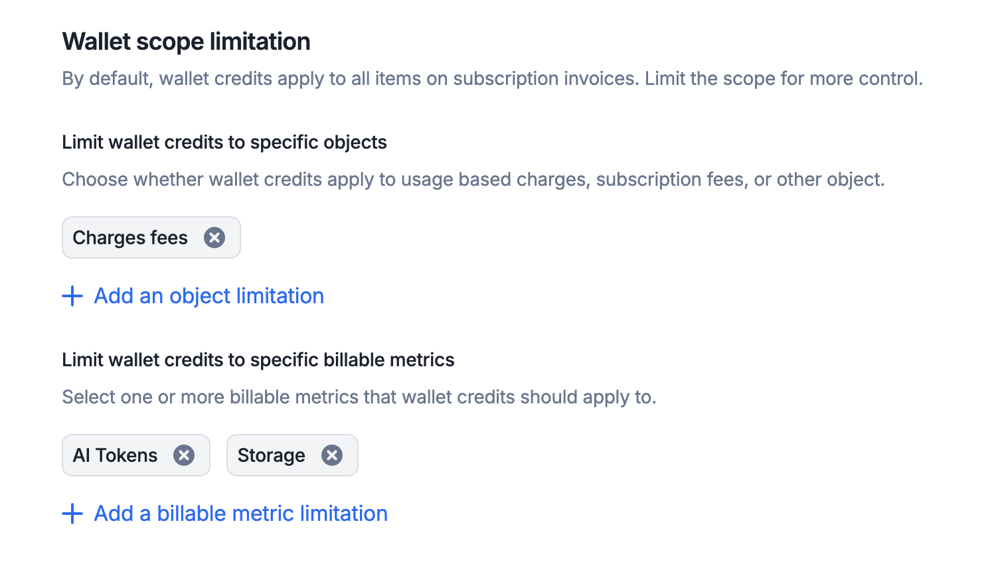
Task: Click the Wallet scope limitation heading
Action: 186,41
